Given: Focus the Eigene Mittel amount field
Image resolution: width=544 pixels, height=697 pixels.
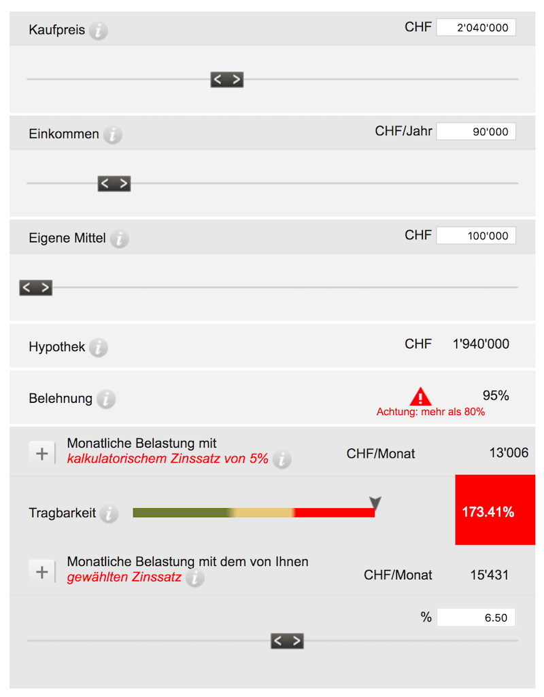Looking at the screenshot, I should [476, 236].
